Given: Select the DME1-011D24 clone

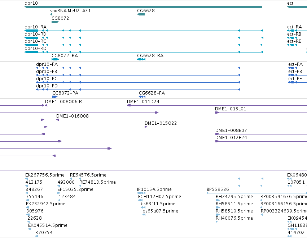Looking at the screenshot, I should [217, 105].
